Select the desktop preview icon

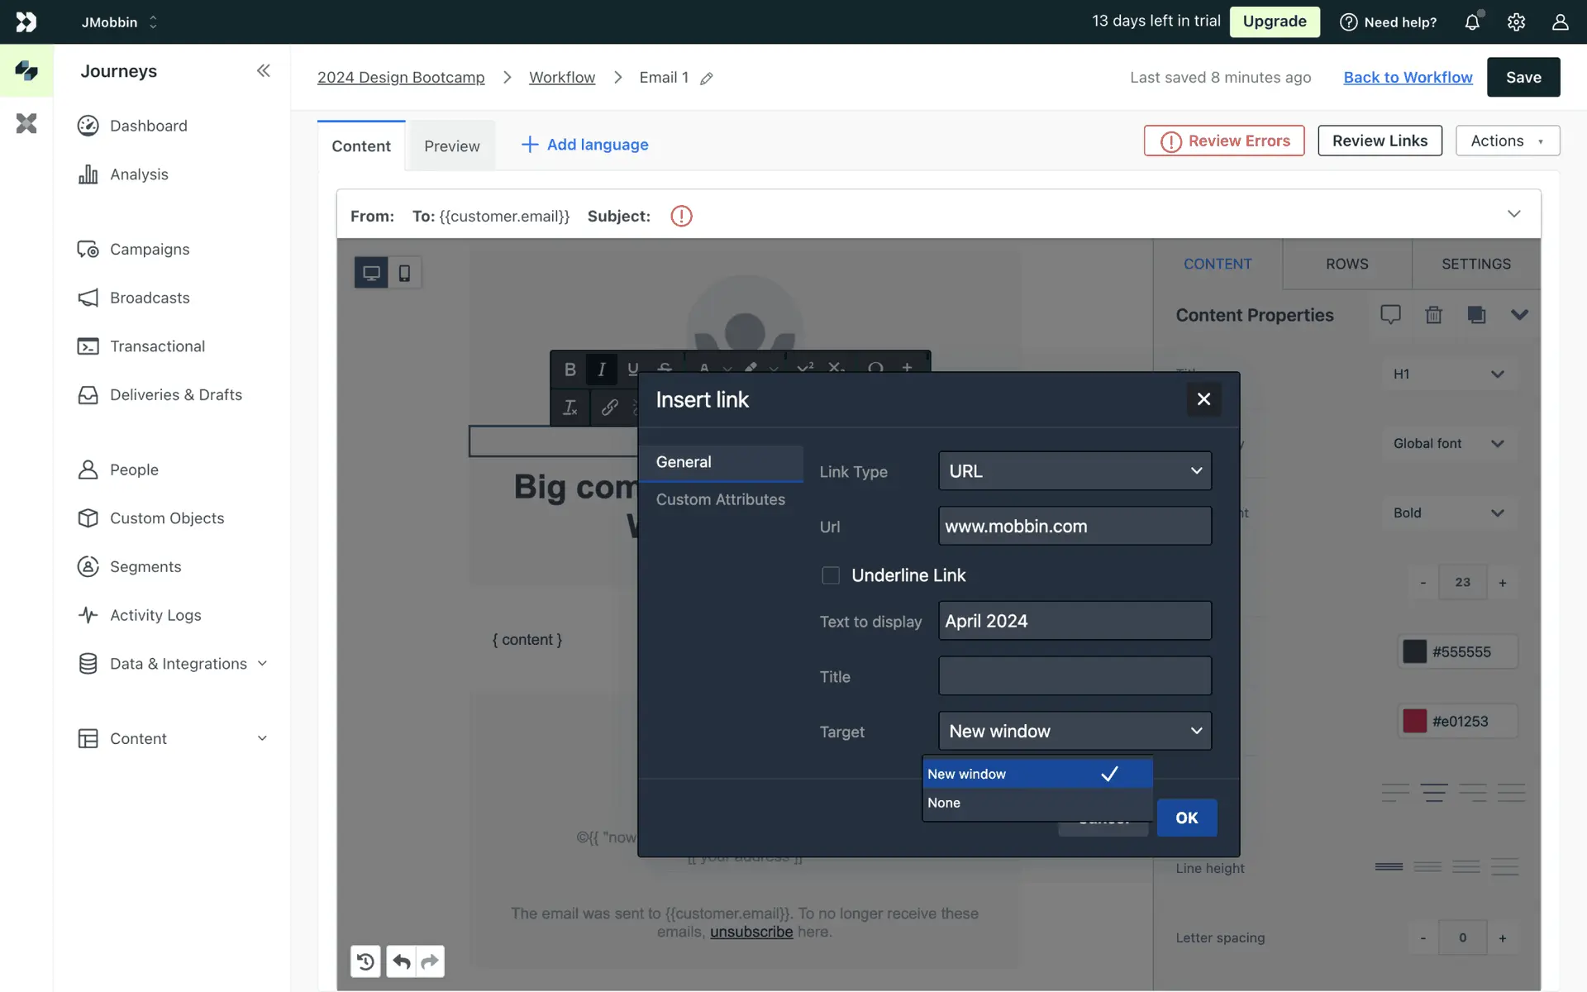click(x=371, y=273)
